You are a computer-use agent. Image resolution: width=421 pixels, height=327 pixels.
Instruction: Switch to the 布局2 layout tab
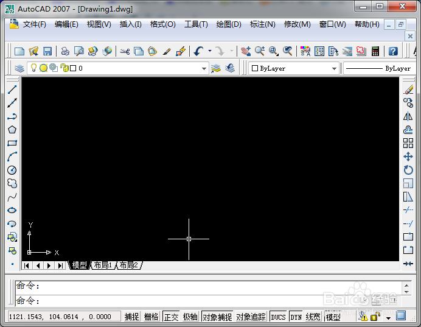128,265
